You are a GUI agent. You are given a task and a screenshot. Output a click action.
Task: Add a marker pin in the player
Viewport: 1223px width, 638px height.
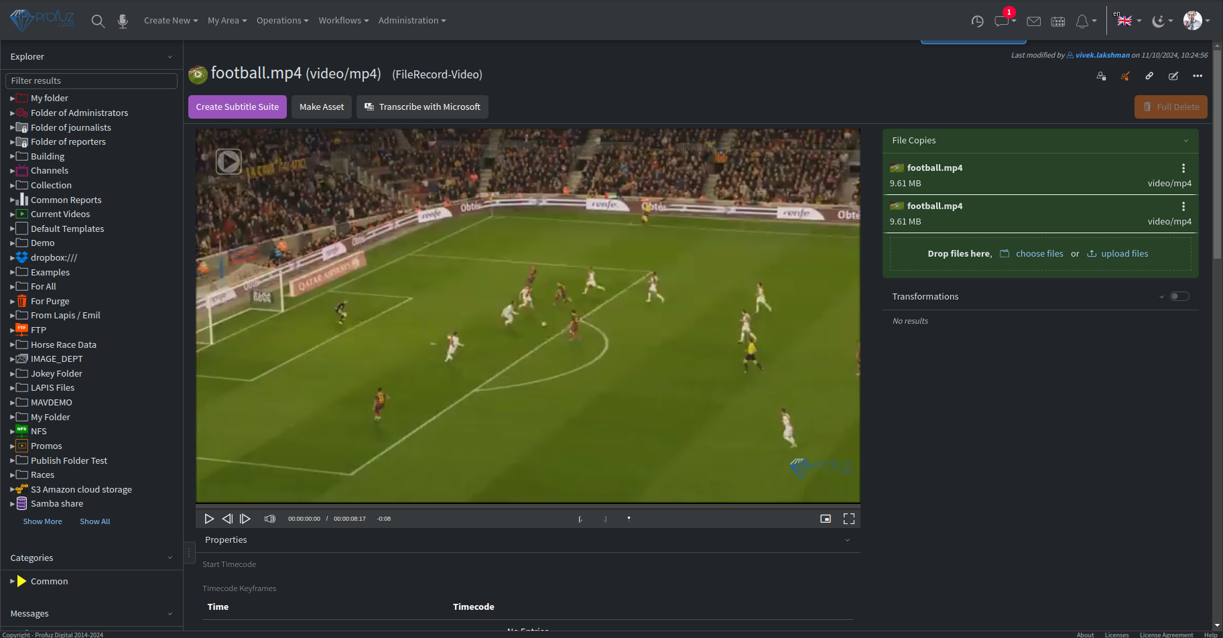629,519
